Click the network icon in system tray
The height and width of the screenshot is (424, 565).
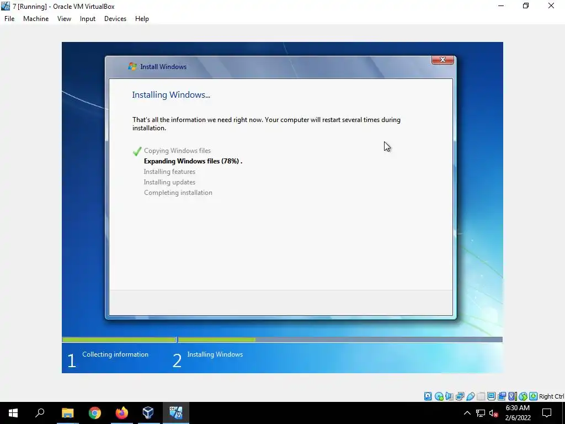[x=481, y=413]
